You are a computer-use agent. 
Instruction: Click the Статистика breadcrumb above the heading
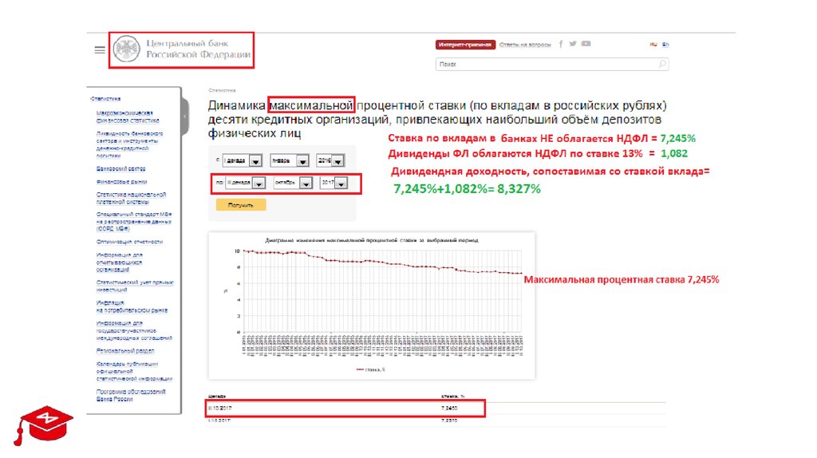[x=222, y=90]
